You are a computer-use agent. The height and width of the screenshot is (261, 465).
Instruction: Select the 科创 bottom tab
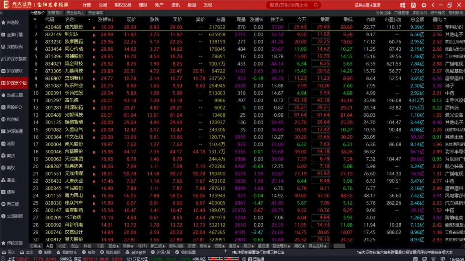tap(87, 246)
